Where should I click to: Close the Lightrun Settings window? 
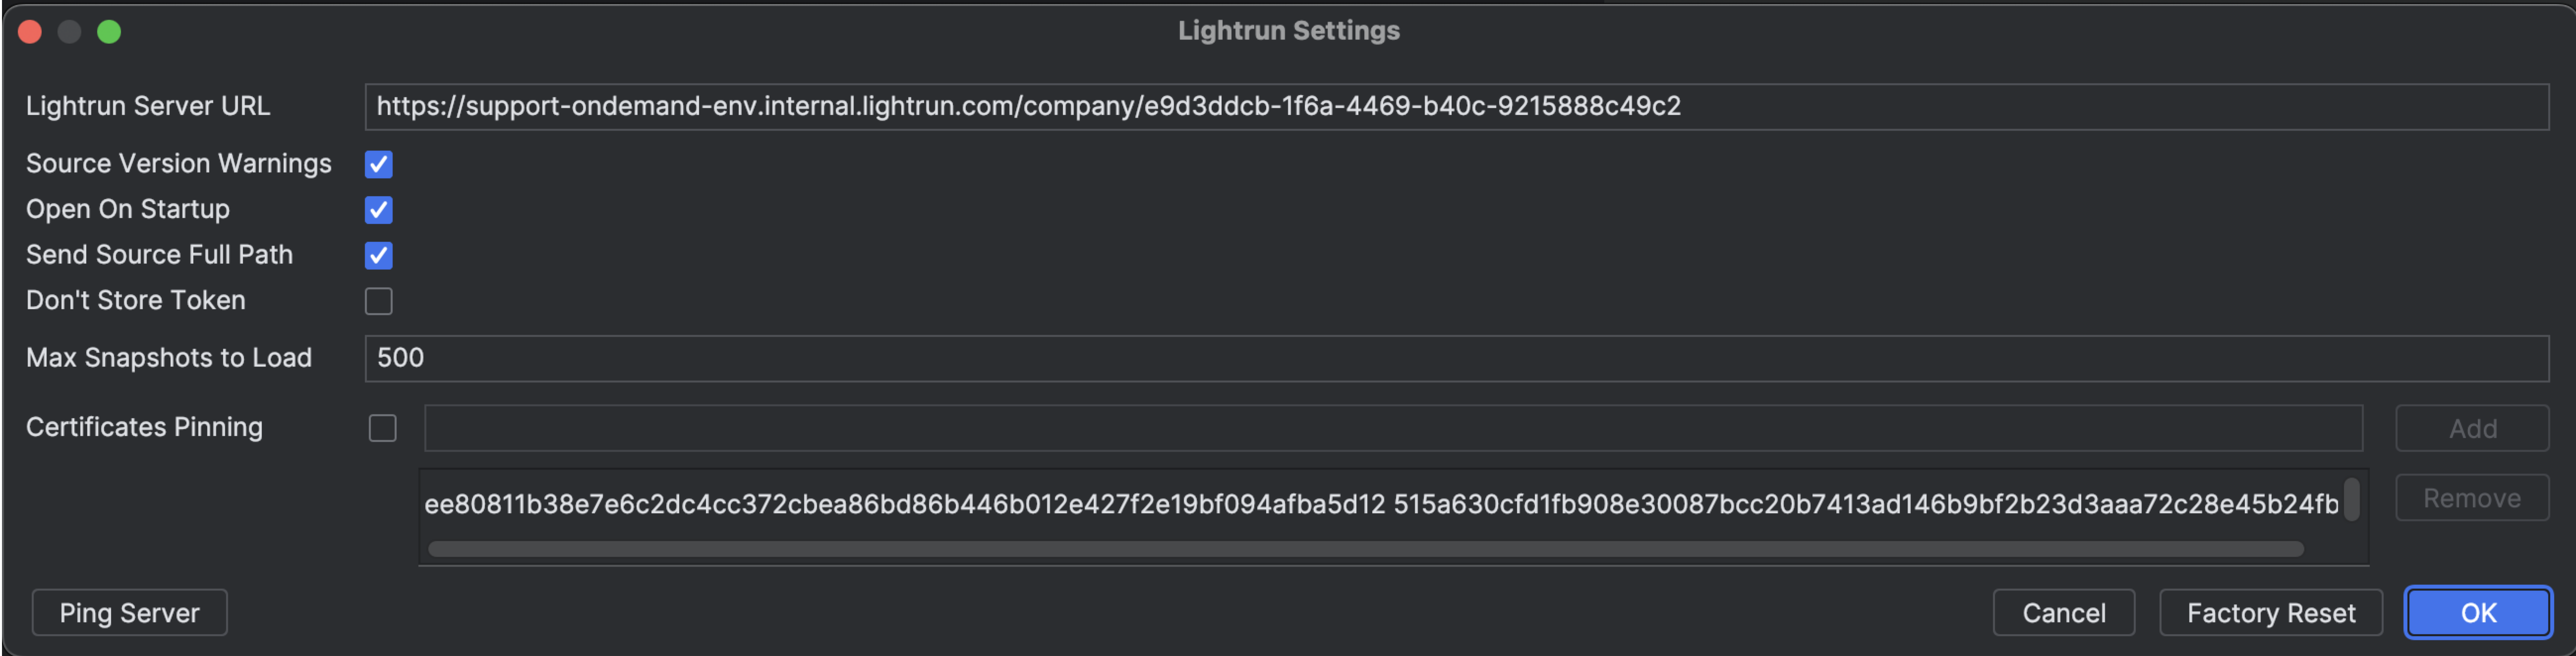(30, 32)
